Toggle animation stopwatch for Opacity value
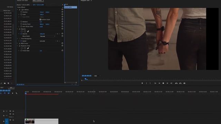221x124 pixels. (x=21, y=34)
